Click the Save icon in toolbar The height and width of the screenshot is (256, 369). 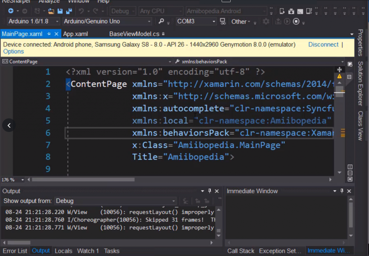[x=60, y=11]
